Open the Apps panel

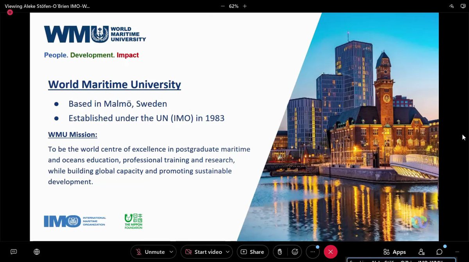[394, 252]
